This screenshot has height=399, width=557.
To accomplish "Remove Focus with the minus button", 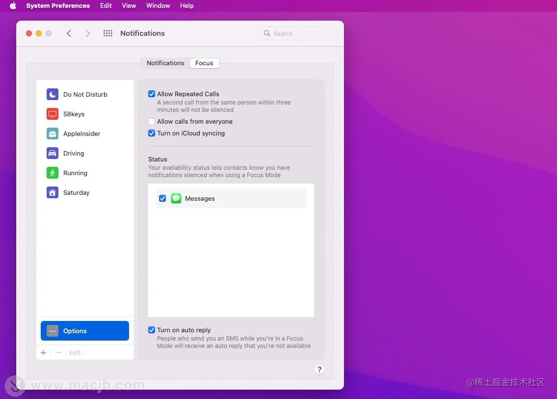I will coord(58,352).
